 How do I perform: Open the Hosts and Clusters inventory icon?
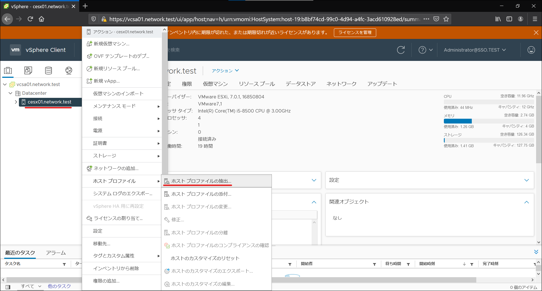click(x=8, y=70)
